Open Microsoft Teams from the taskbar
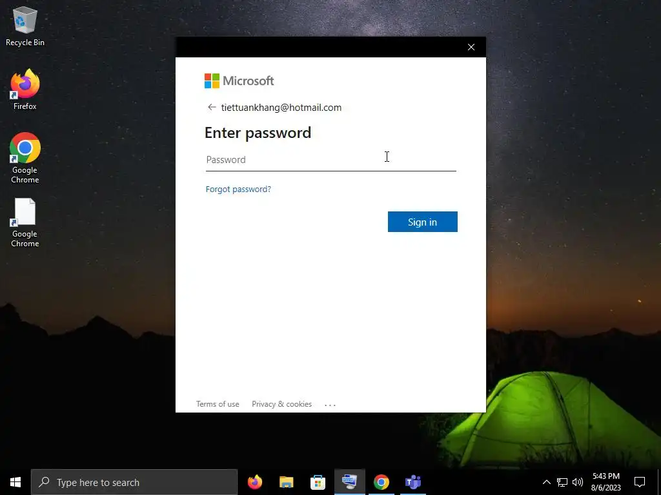Viewport: 661px width, 495px height. point(412,482)
